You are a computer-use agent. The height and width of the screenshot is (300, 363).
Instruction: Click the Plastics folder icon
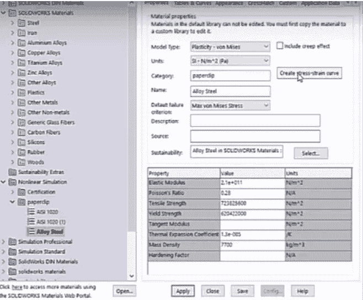click(x=22, y=92)
